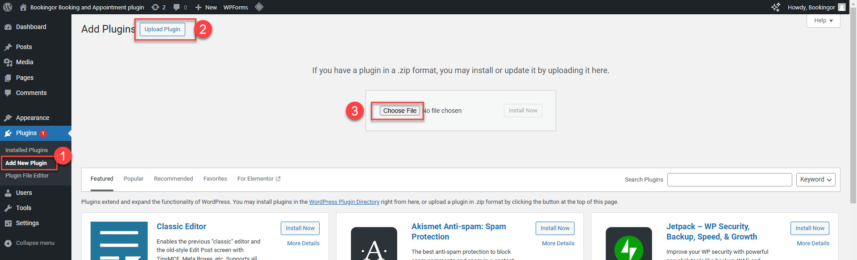
Task: Switch to the Popular tab
Action: coord(133,179)
